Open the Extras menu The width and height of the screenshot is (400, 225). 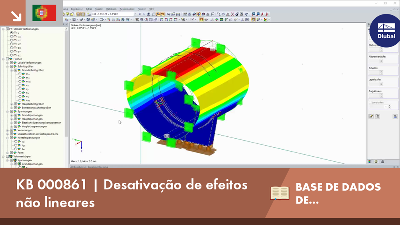(89, 9)
